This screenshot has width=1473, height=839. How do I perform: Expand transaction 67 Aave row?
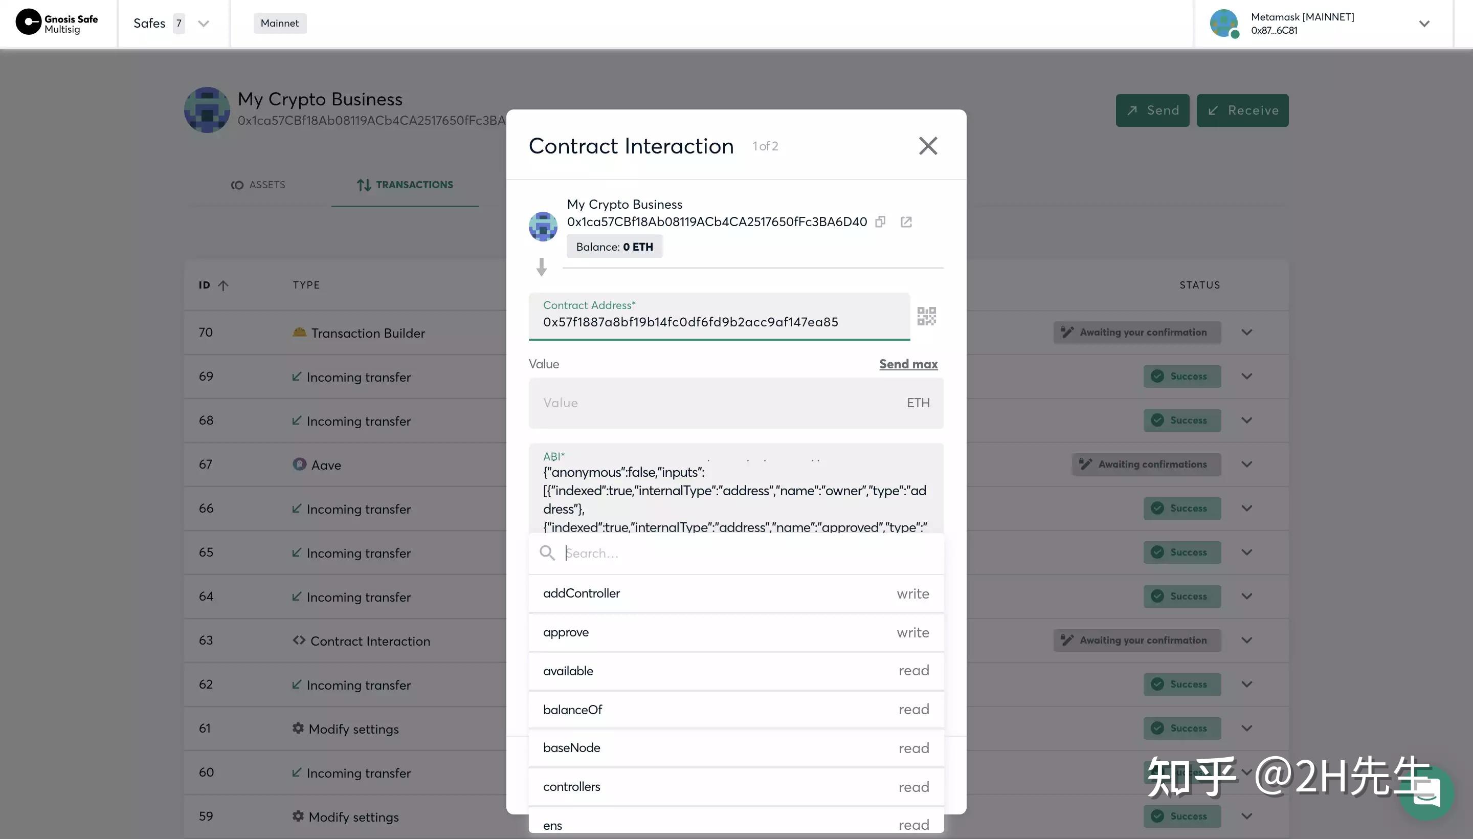pyautogui.click(x=1246, y=465)
